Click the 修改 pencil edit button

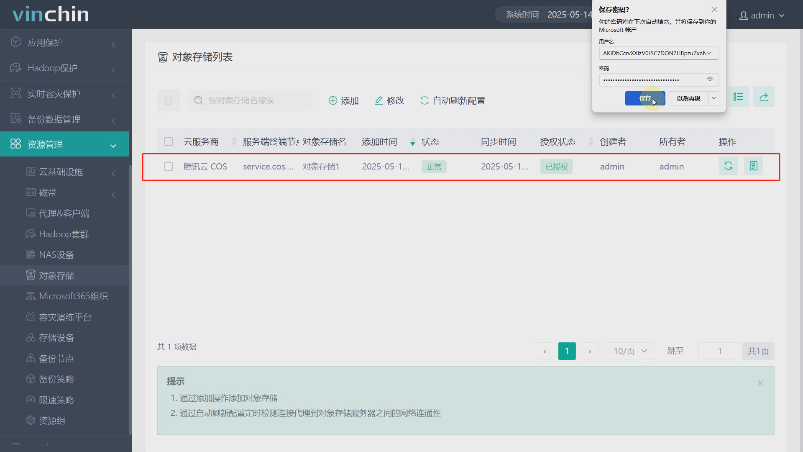coord(389,100)
